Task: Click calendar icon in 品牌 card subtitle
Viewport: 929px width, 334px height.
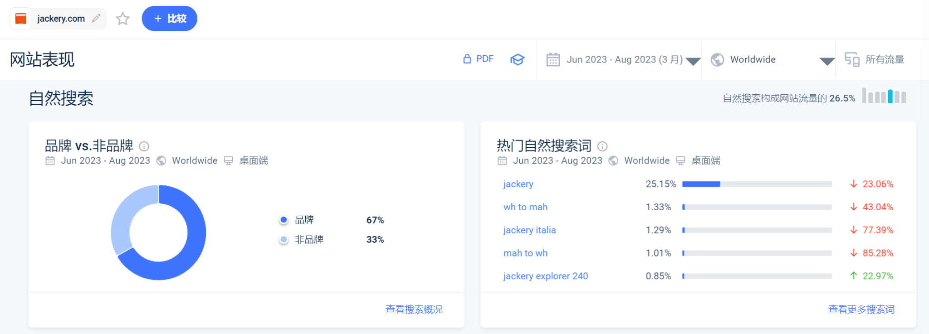Action: pos(50,160)
